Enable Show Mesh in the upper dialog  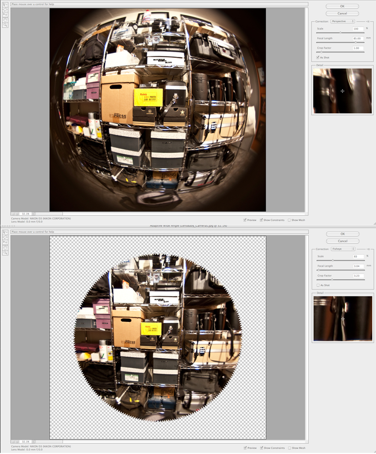[x=289, y=220]
